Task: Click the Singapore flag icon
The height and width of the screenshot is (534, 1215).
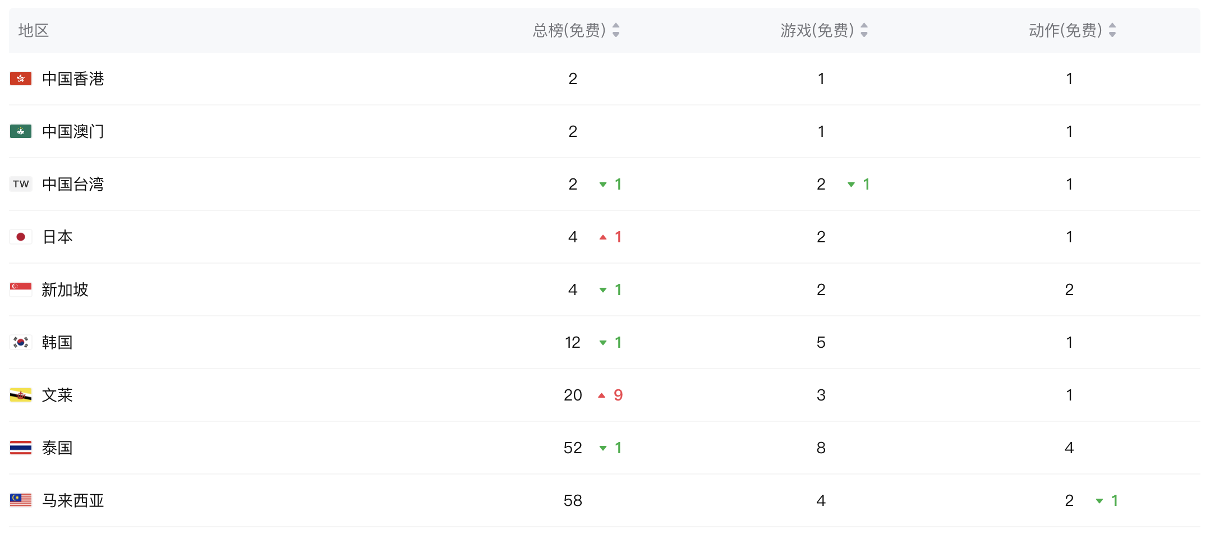Action: click(x=20, y=289)
